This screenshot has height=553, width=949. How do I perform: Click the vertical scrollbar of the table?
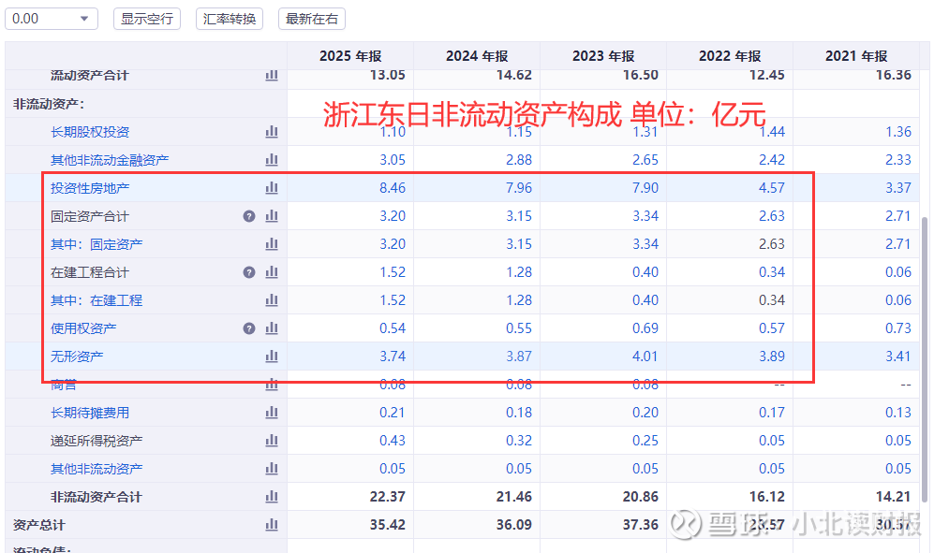pos(925,359)
